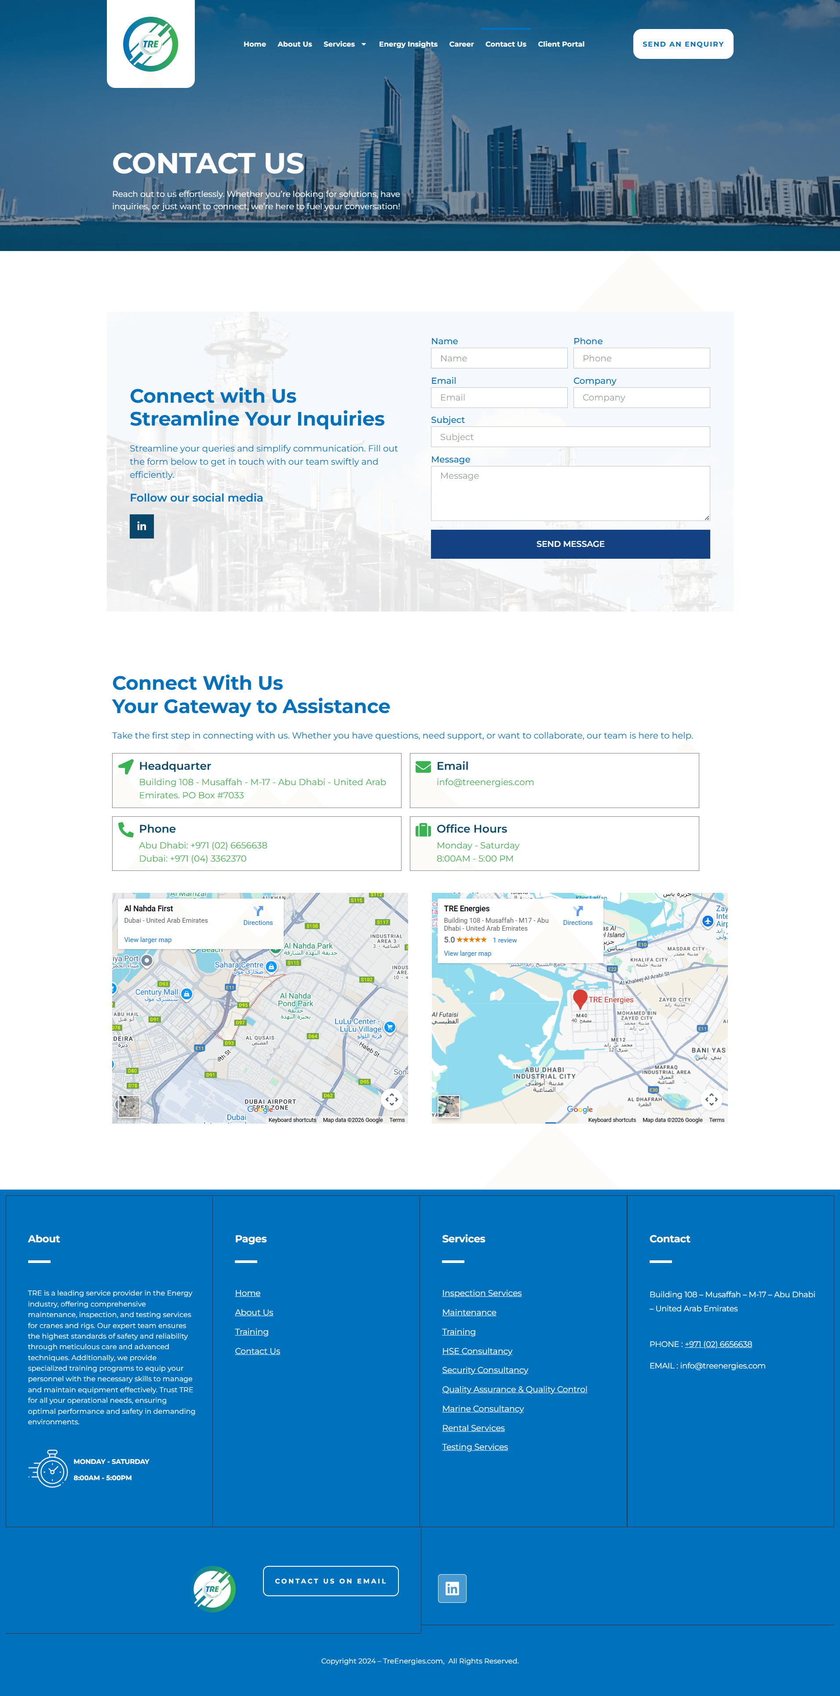This screenshot has width=840, height=1696.
Task: Click the Send an Enquiry button
Action: pyautogui.click(x=683, y=44)
